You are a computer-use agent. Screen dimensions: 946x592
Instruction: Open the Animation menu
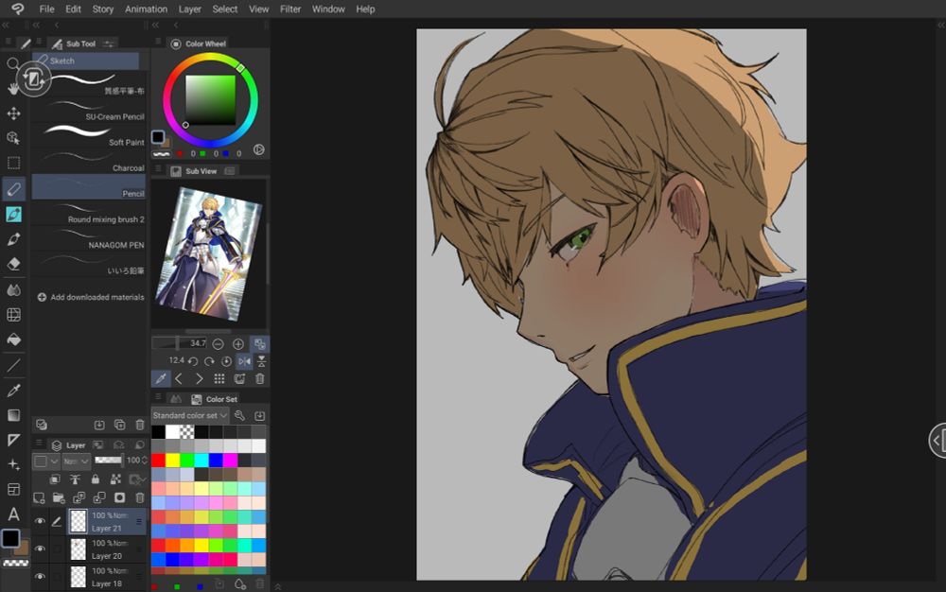pos(146,9)
